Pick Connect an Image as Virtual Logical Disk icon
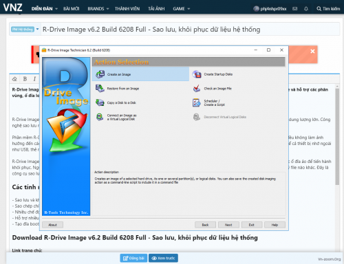Viewport: 344px width, 264px height. click(100, 117)
